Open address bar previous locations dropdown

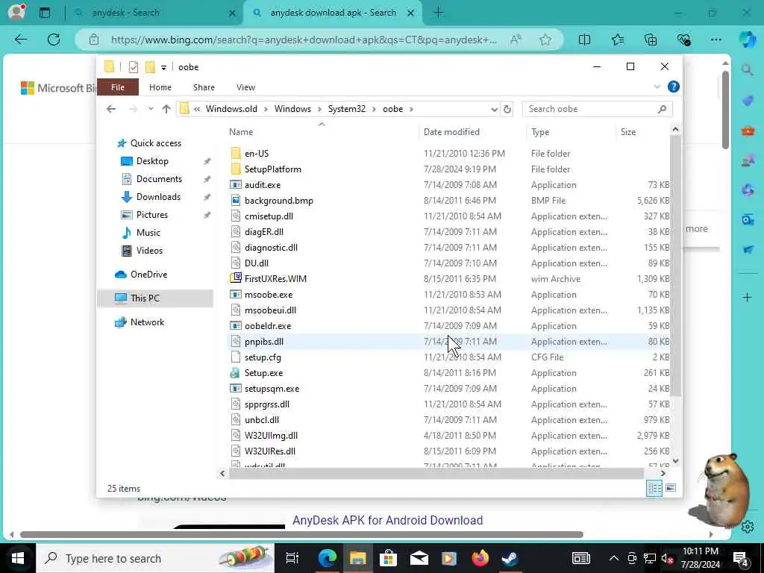click(494, 110)
